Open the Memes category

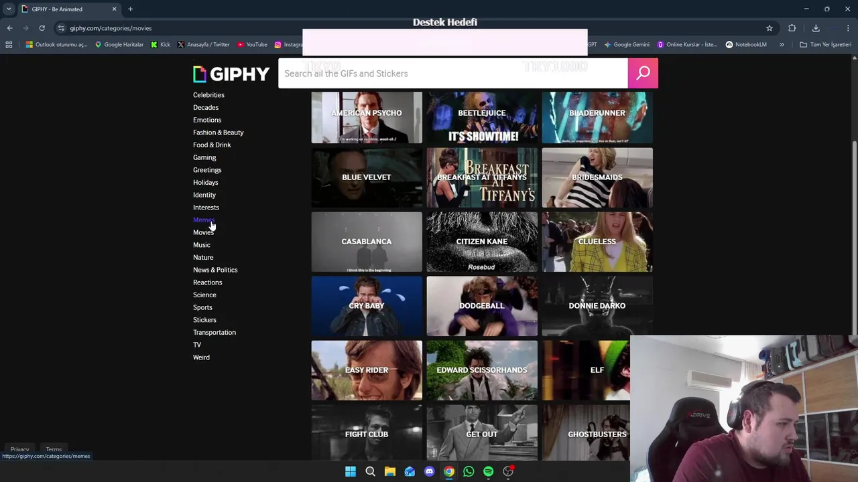pyautogui.click(x=204, y=220)
